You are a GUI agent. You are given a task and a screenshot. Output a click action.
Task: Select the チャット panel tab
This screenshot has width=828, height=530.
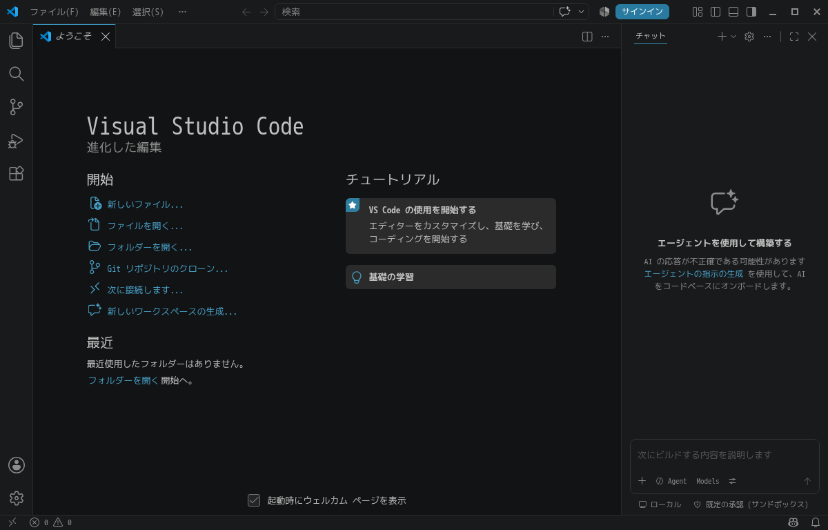651,36
